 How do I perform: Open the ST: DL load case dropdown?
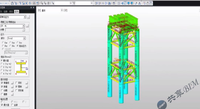click(x=23, y=26)
